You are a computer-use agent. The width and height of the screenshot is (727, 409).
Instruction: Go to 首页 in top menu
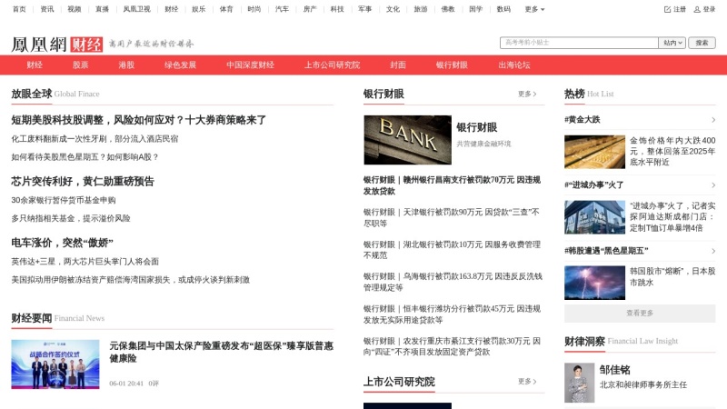(19, 9)
